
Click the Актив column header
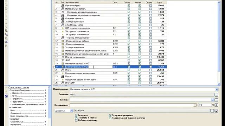(138, 2)
